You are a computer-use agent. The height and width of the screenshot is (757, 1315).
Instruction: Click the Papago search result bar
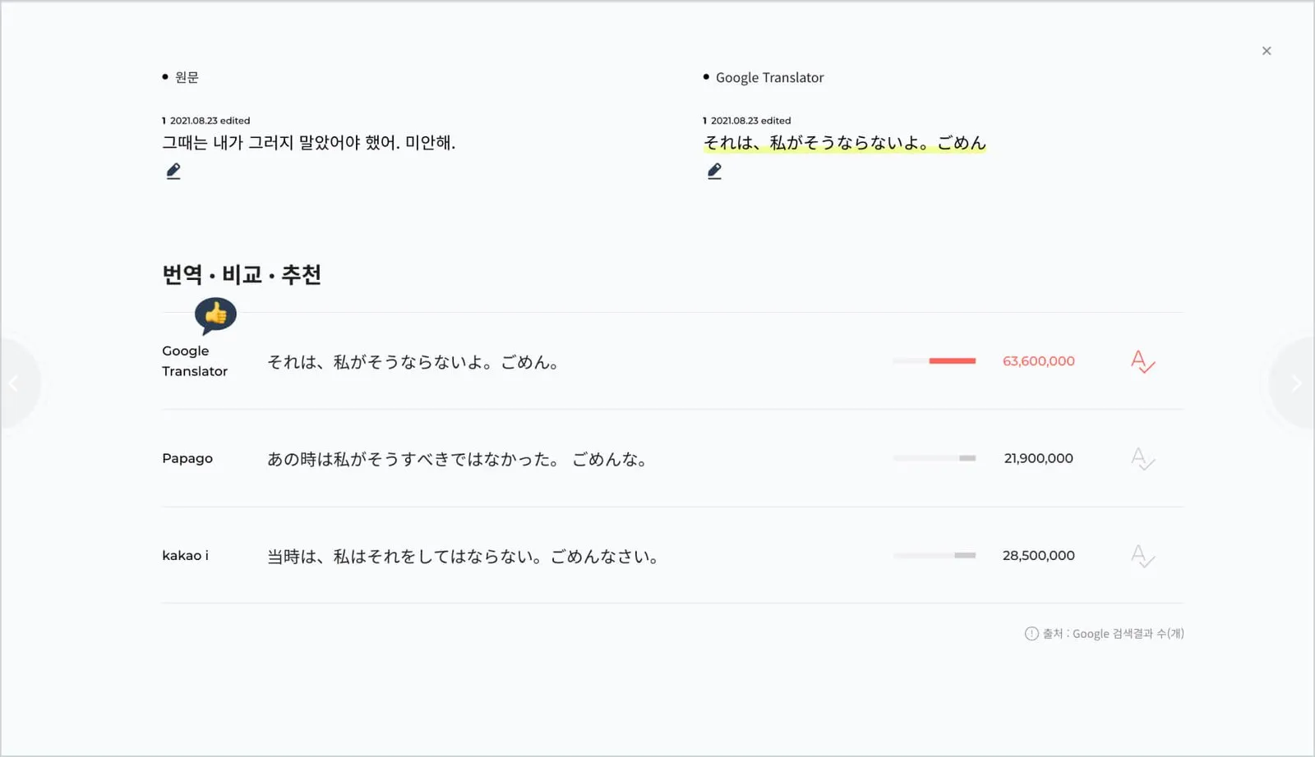(934, 458)
